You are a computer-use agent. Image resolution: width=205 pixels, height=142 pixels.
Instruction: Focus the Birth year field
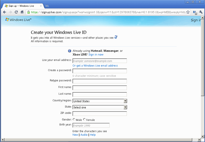(91, 125)
